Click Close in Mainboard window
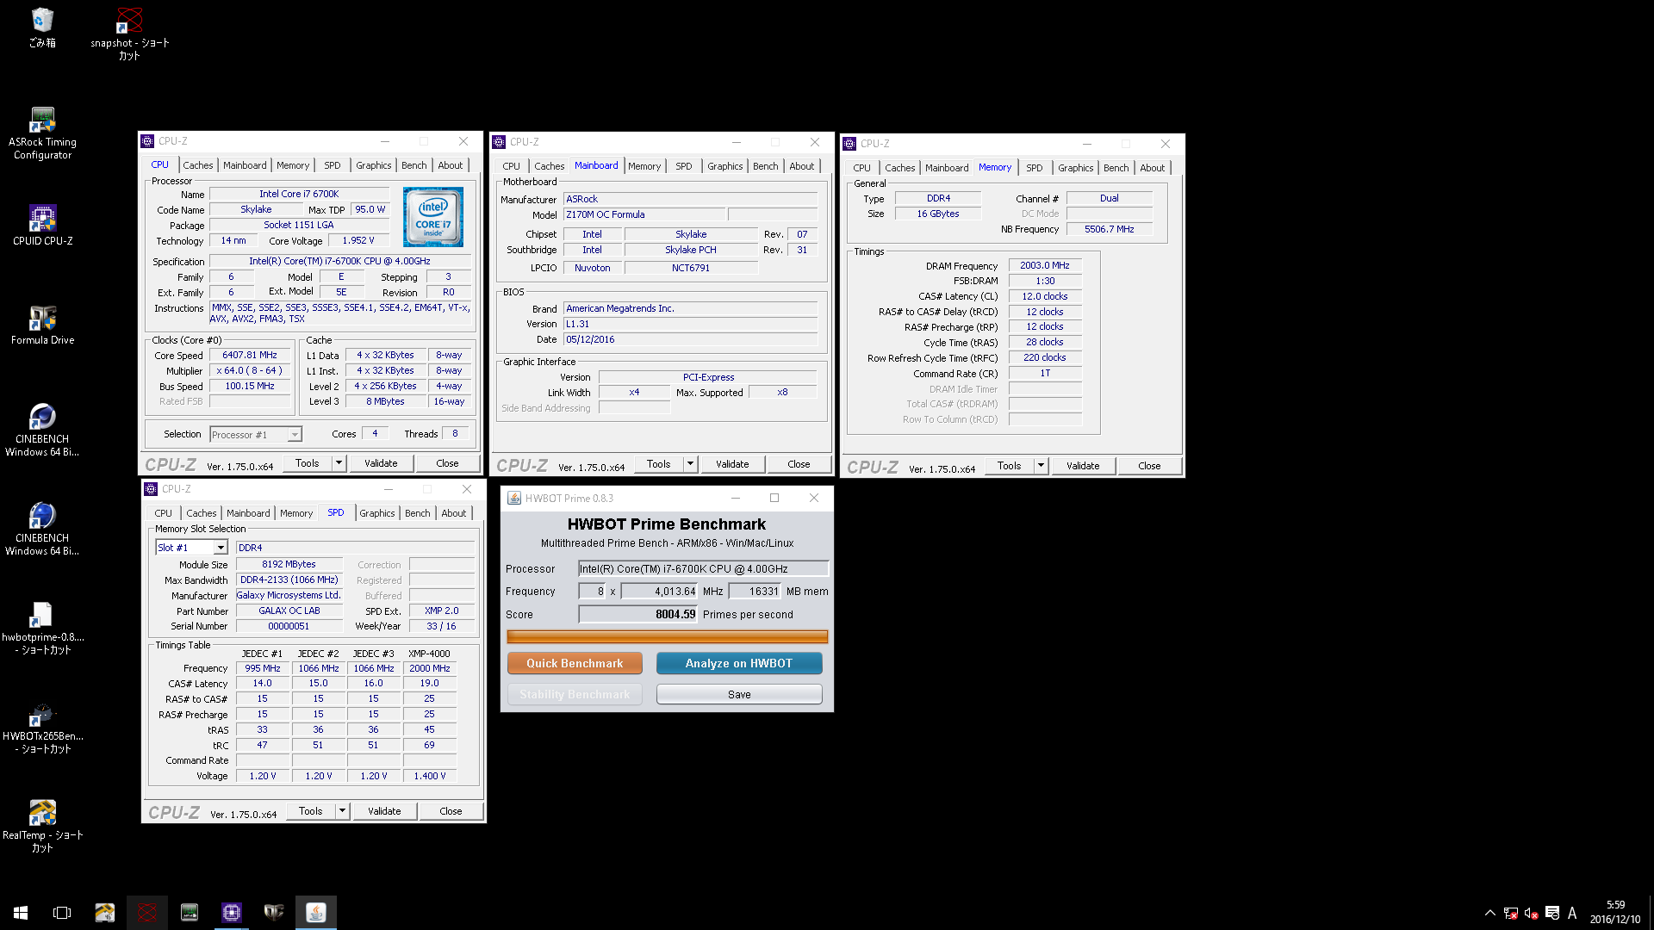 click(x=799, y=464)
